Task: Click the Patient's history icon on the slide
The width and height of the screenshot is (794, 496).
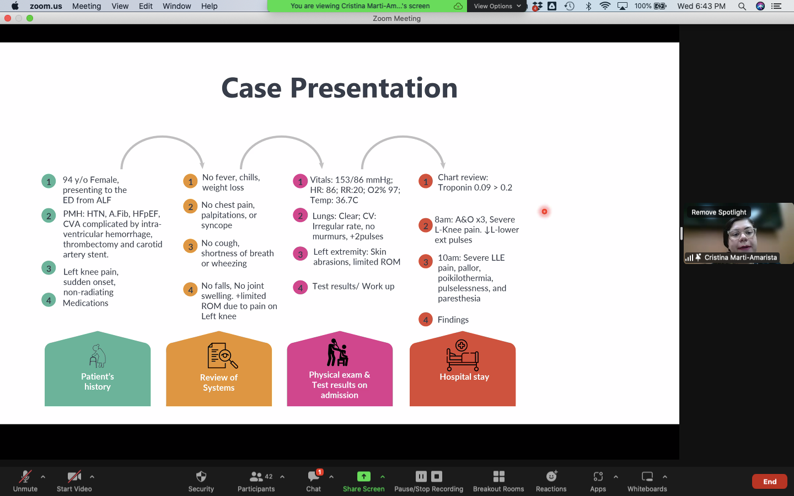Action: pyautogui.click(x=98, y=356)
